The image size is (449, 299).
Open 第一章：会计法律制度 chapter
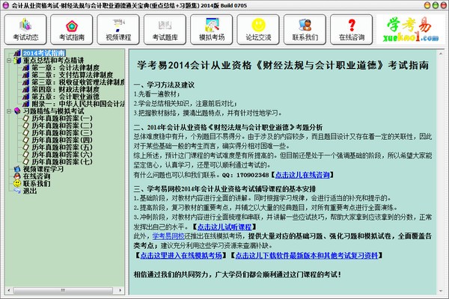tap(65, 68)
